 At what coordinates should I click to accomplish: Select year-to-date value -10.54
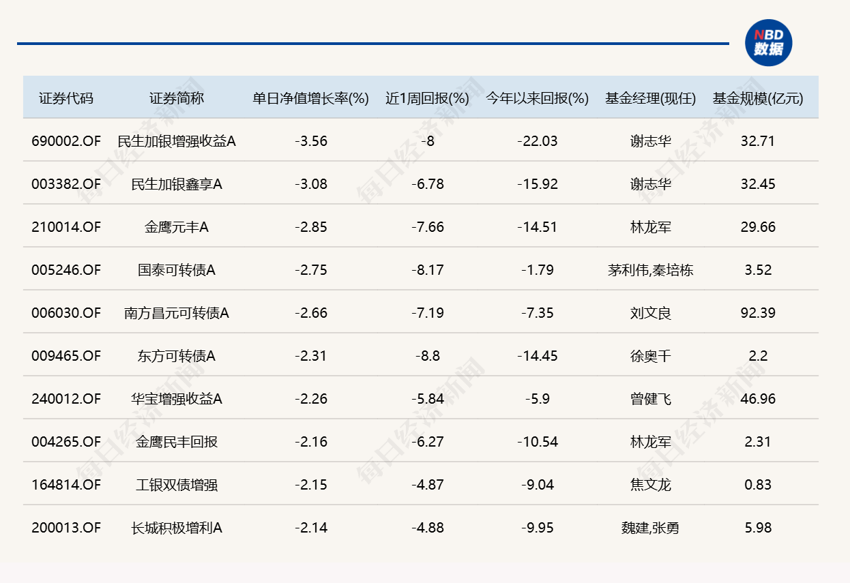538,442
